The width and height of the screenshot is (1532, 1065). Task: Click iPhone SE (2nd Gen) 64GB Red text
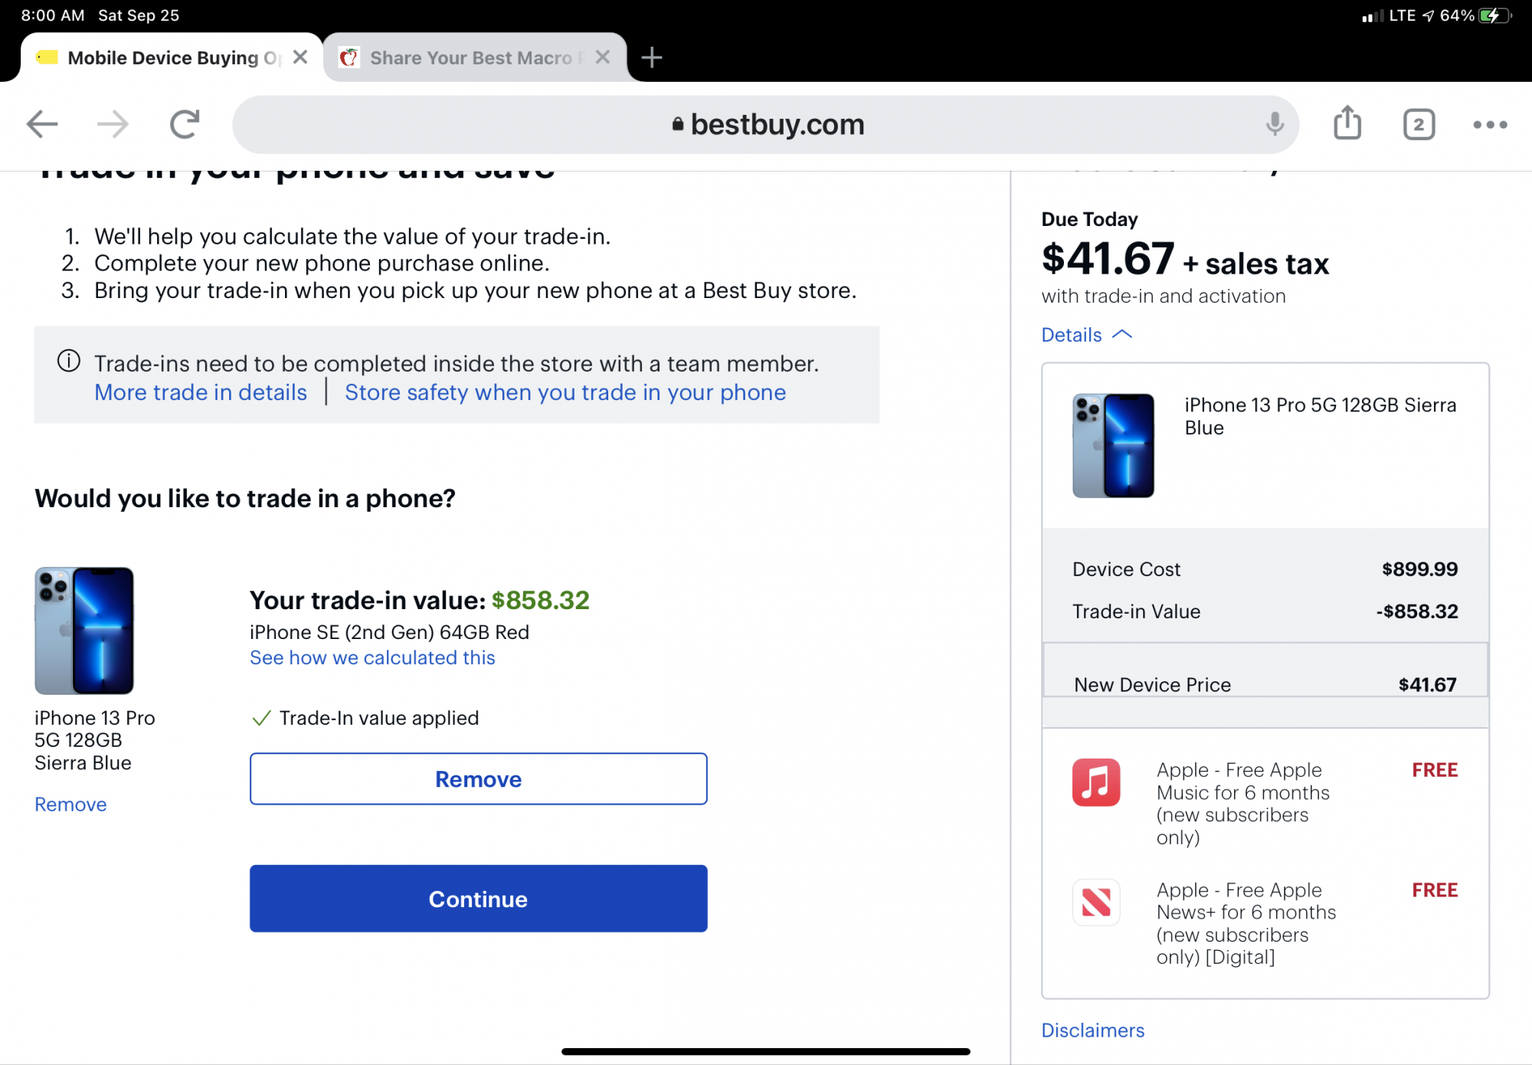389,632
